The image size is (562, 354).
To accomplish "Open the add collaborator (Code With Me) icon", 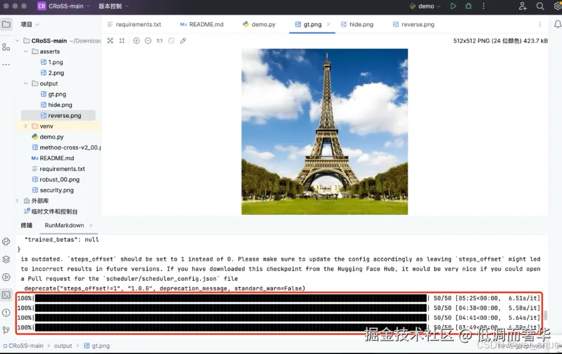I will [x=522, y=6].
